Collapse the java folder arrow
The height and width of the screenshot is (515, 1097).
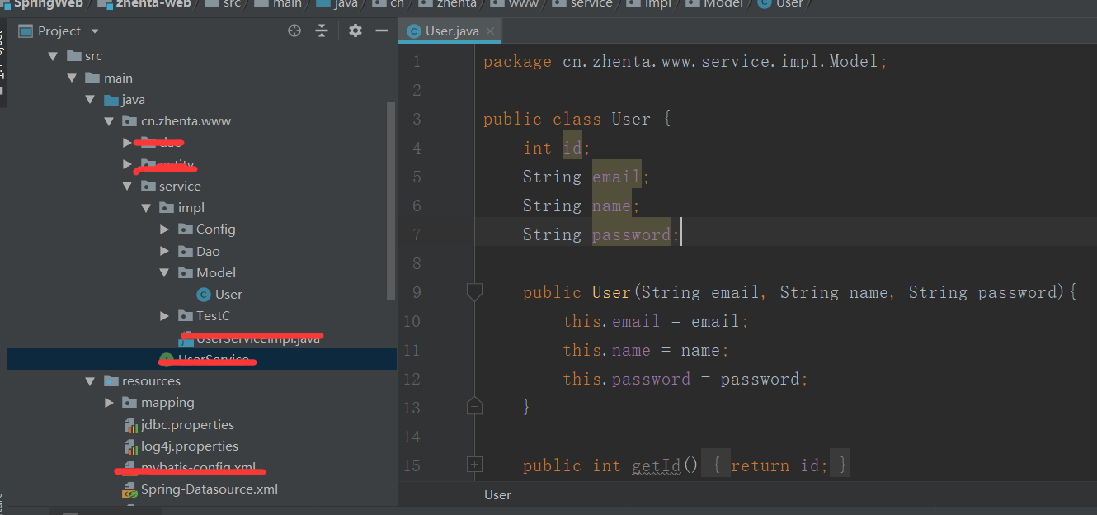[90, 100]
